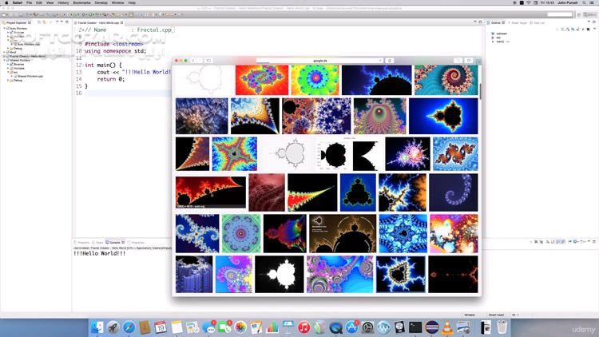Viewport: 599px width, 337px height.
Task: Select the Problems tab in bottom panel
Action: 83,241
